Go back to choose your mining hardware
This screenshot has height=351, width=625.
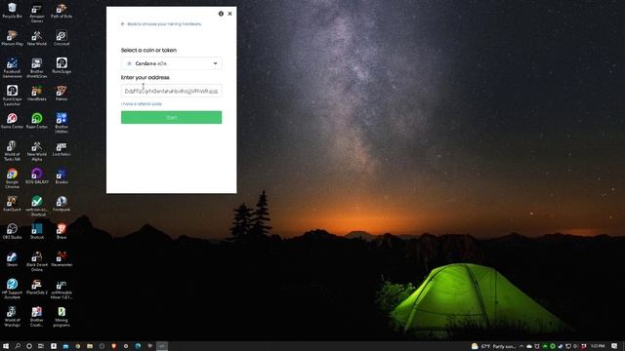point(161,23)
